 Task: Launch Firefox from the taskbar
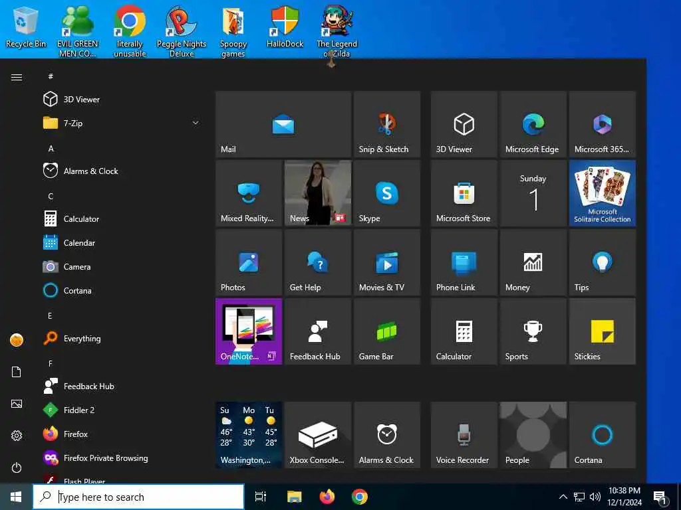point(327,497)
